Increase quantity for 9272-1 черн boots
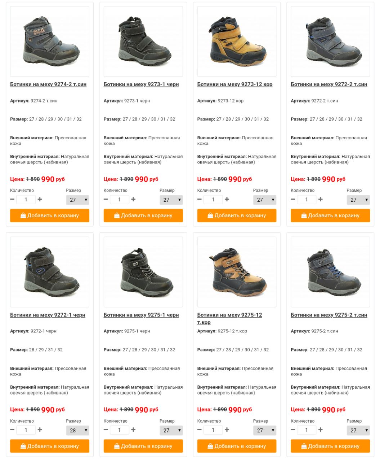Viewport: 380px width, 462px height. tap(40, 430)
